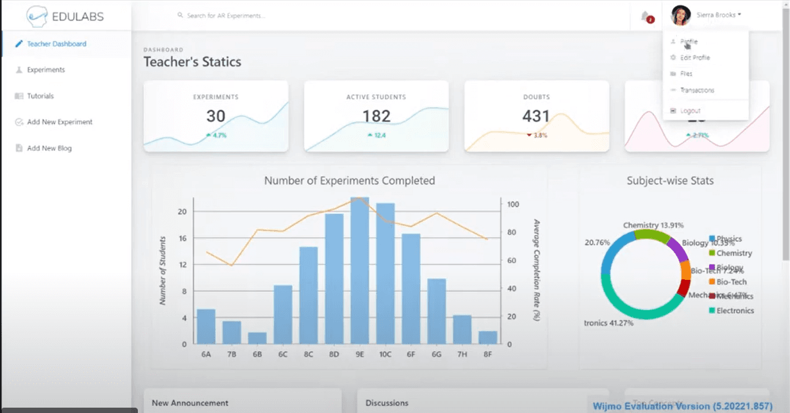Click the Number of Experiments Completed title
Viewport: 790px width, 413px height.
pyautogui.click(x=350, y=181)
